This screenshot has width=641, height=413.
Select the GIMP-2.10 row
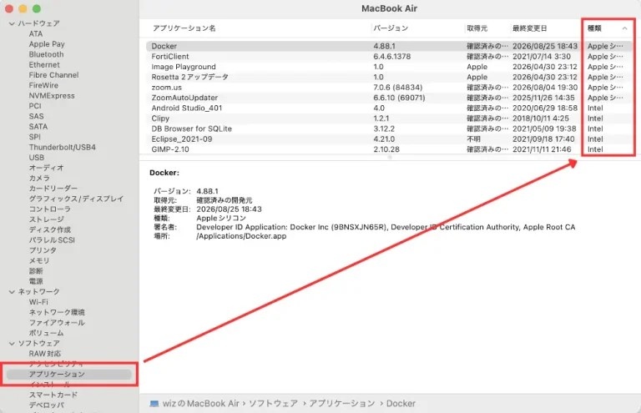[389, 149]
